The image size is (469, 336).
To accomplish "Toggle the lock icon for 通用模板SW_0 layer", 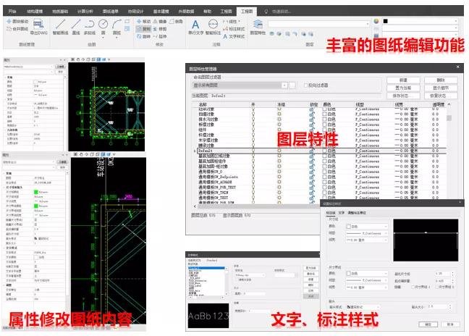I will (x=312, y=172).
